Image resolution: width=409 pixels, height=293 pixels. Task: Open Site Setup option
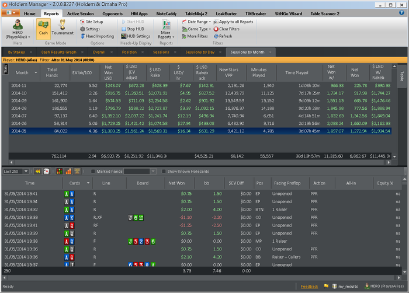click(92, 22)
